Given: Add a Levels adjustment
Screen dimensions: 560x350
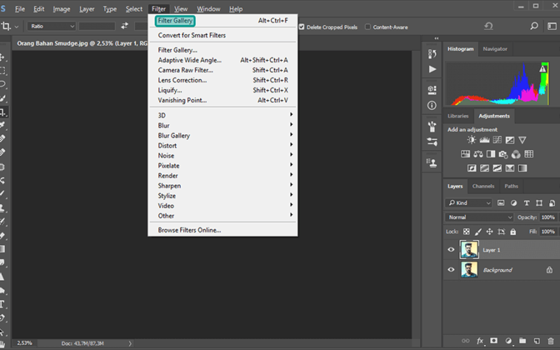Looking at the screenshot, I should coord(484,140).
